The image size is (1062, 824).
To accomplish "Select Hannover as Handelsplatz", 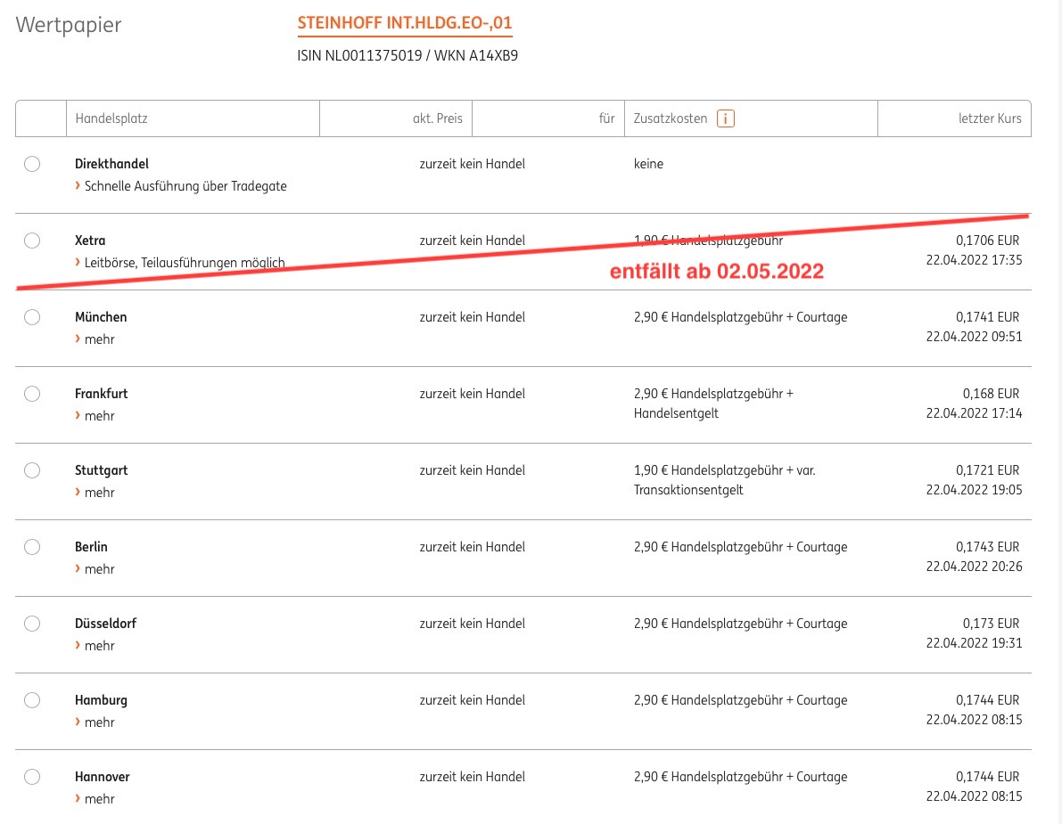I will pos(32,777).
